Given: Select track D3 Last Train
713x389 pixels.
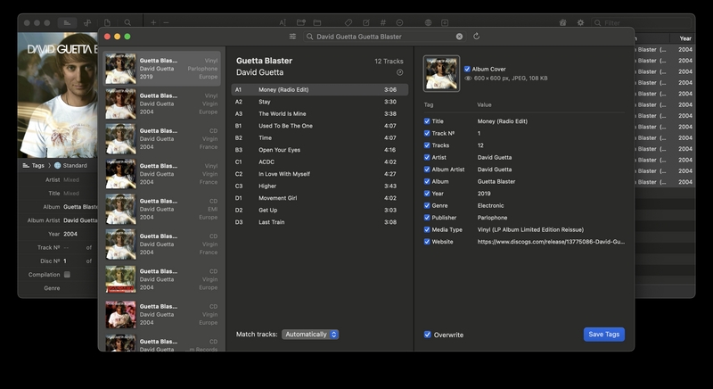Looking at the screenshot, I should (320, 222).
